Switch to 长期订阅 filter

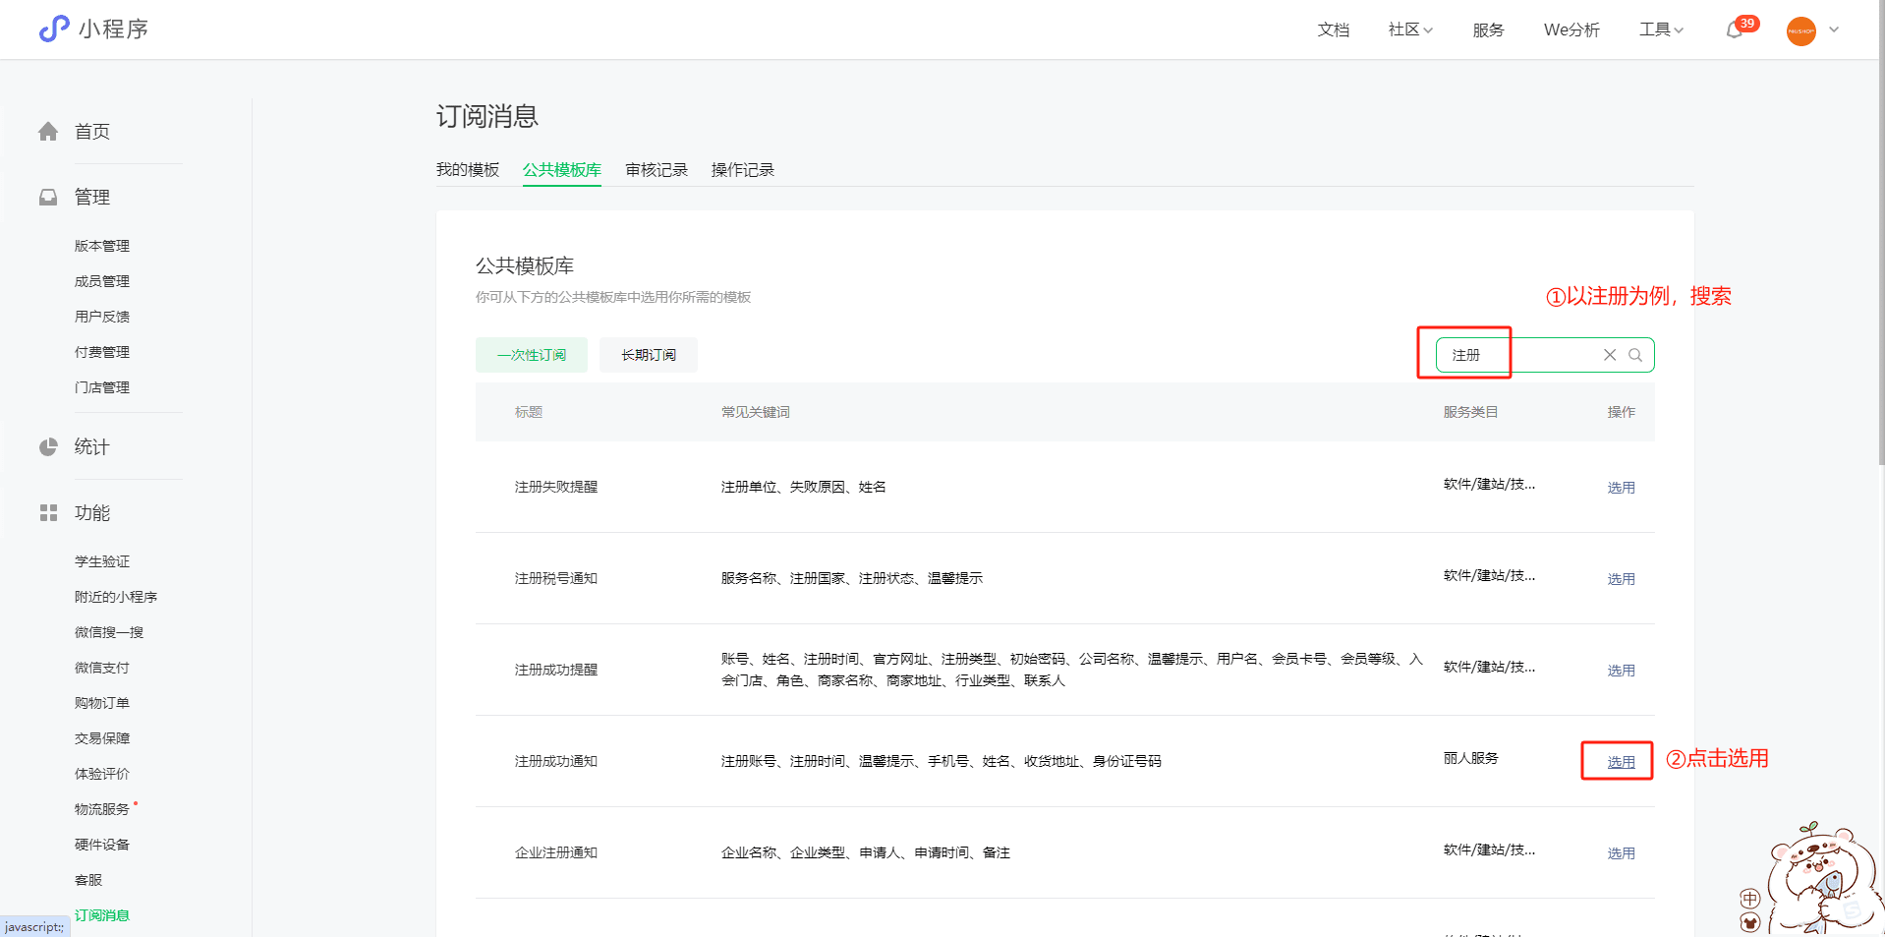(648, 355)
